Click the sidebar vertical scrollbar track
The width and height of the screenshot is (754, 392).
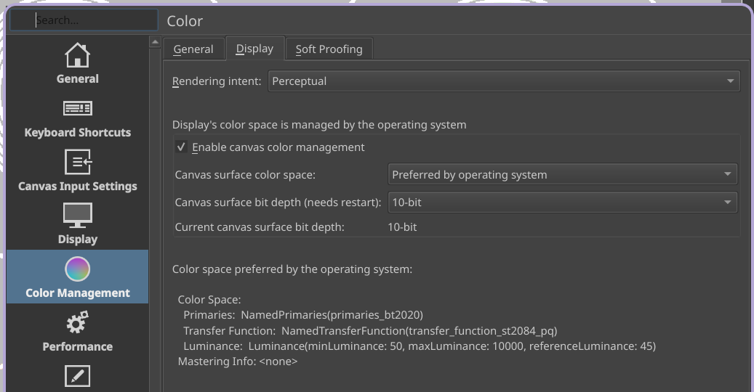pyautogui.click(x=155, y=218)
